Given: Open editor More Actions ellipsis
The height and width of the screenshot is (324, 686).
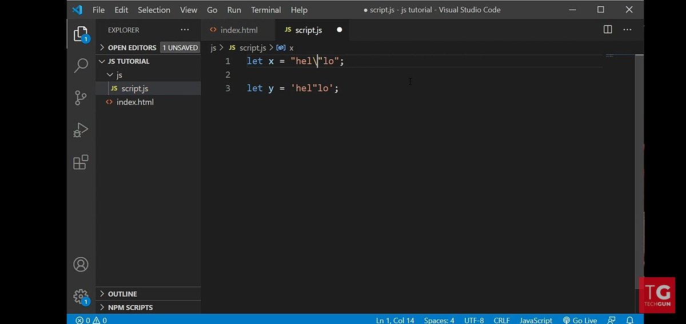Looking at the screenshot, I should click(627, 30).
